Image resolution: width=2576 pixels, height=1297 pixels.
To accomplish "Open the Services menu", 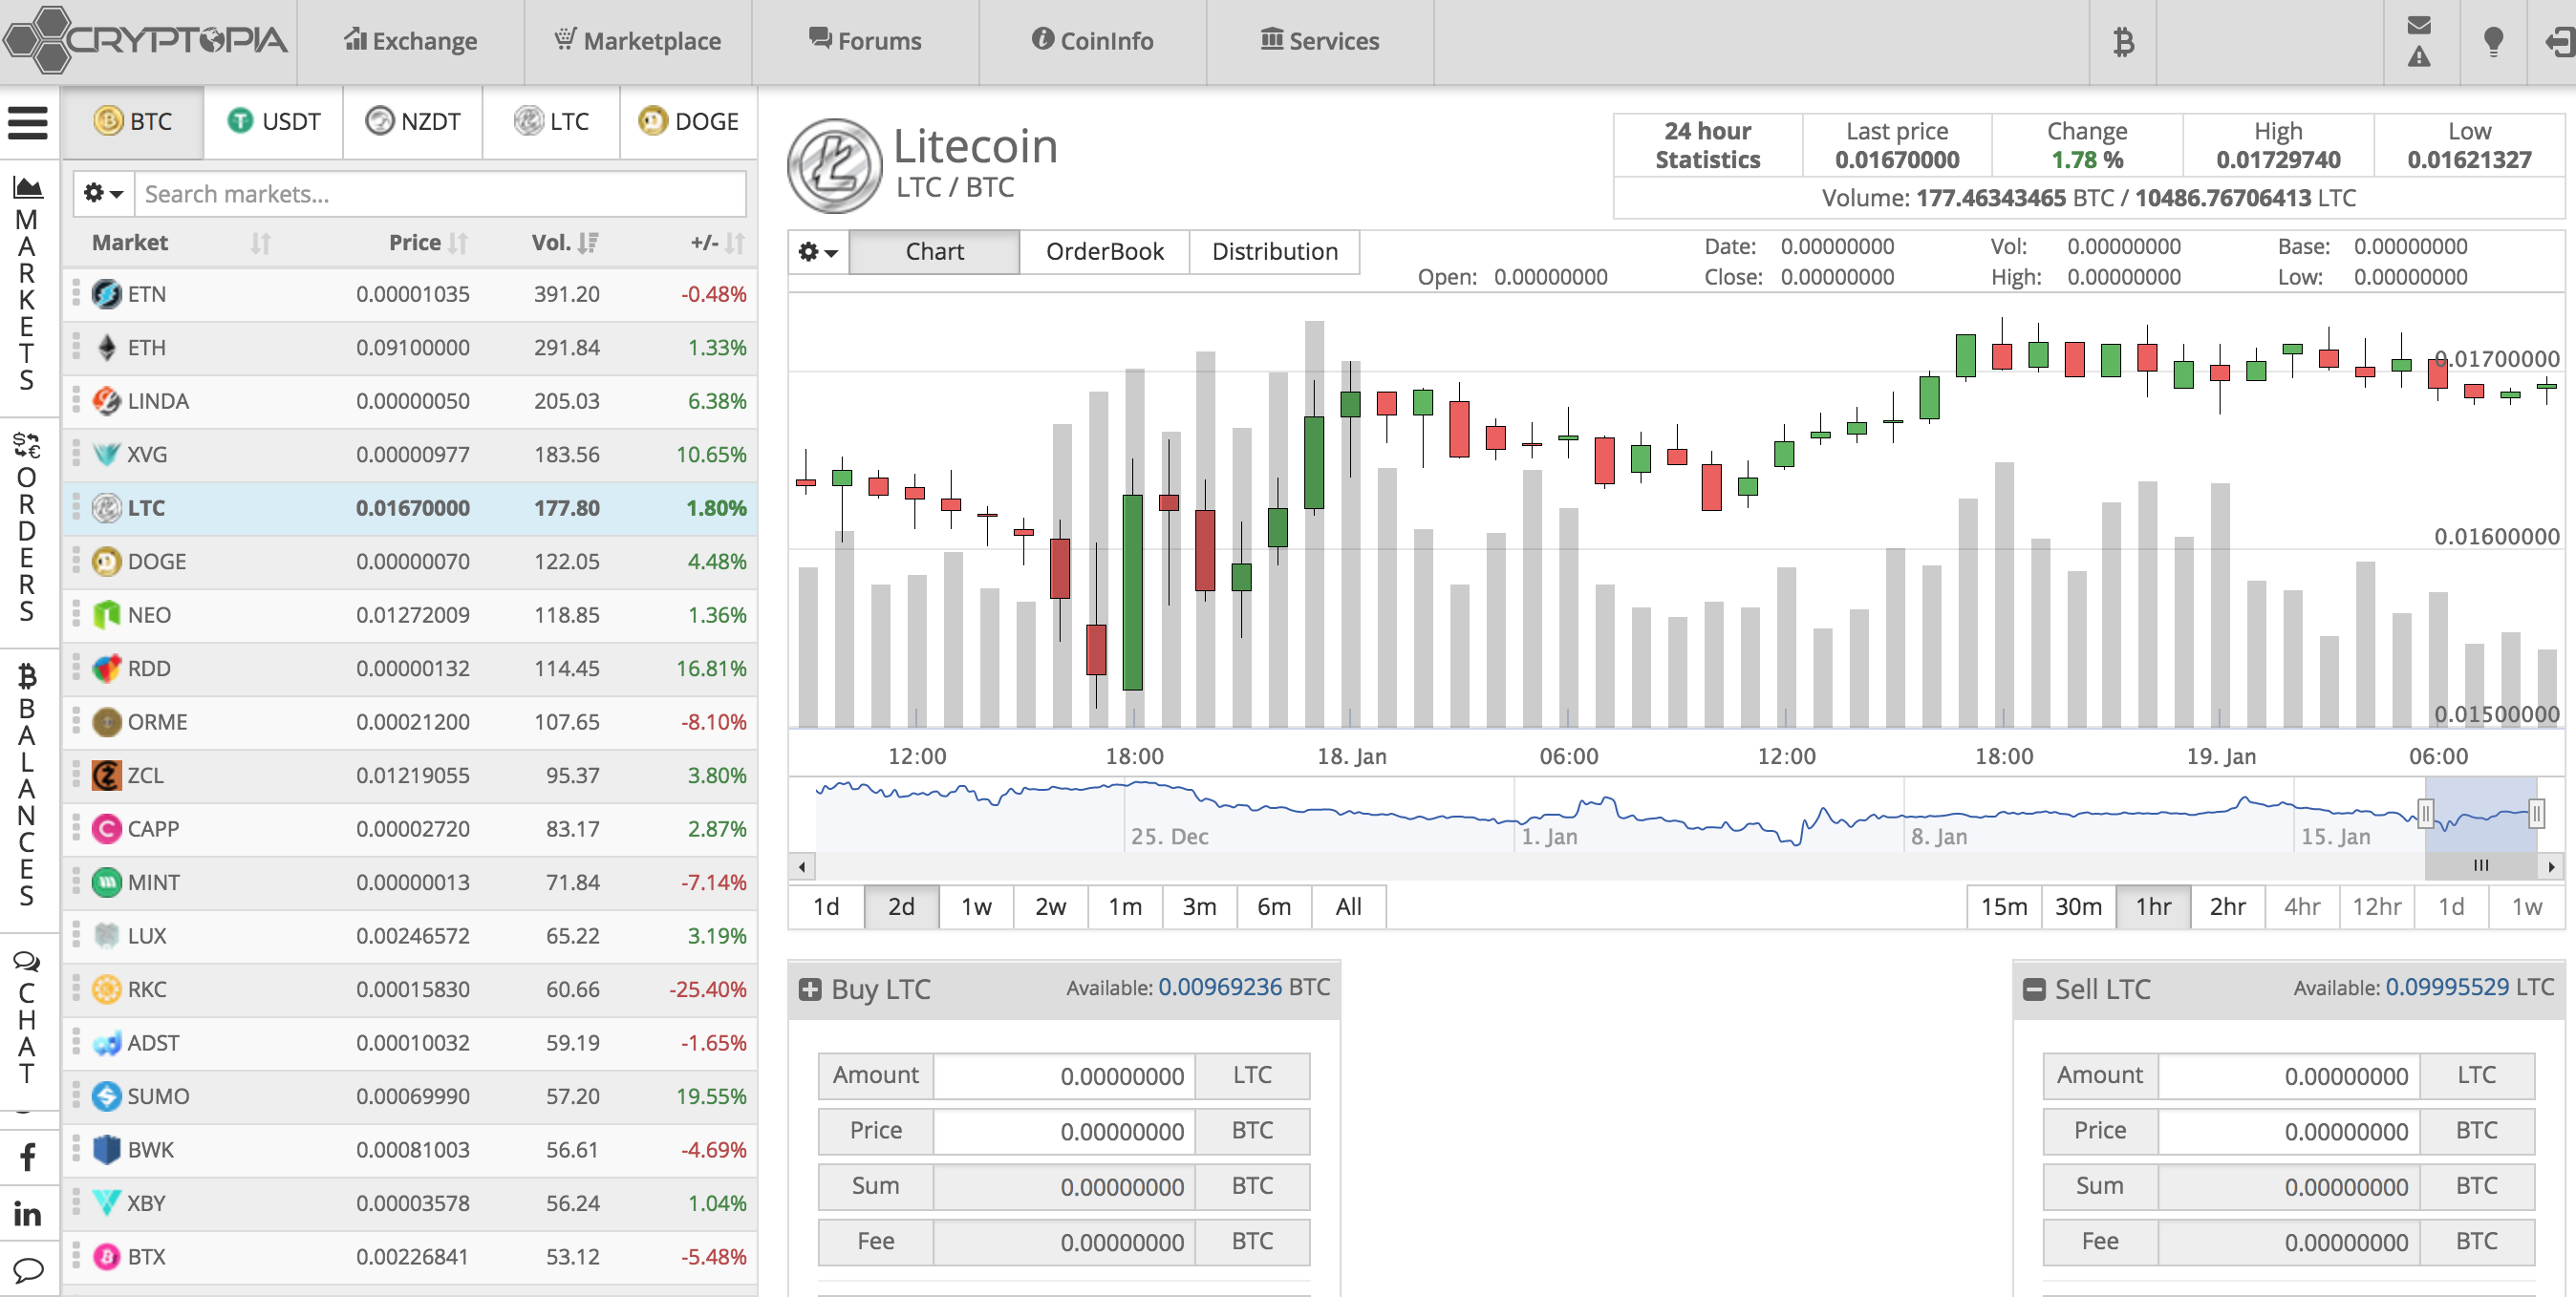I will [x=1320, y=41].
